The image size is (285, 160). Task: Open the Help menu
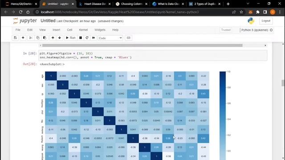click(115, 30)
